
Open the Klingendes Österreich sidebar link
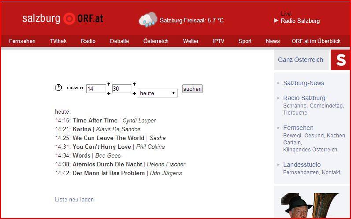click(311, 149)
